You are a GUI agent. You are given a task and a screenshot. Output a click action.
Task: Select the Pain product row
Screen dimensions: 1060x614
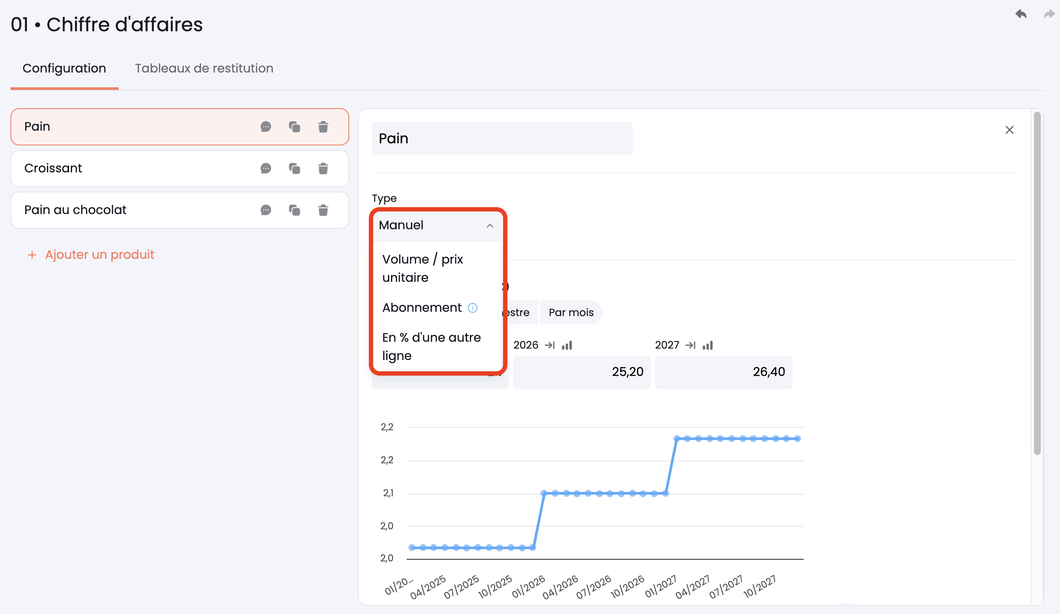point(180,127)
